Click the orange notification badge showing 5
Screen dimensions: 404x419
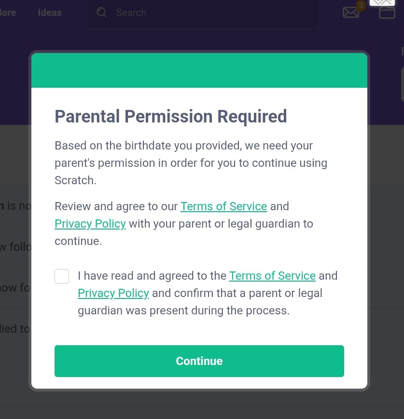point(360,6)
